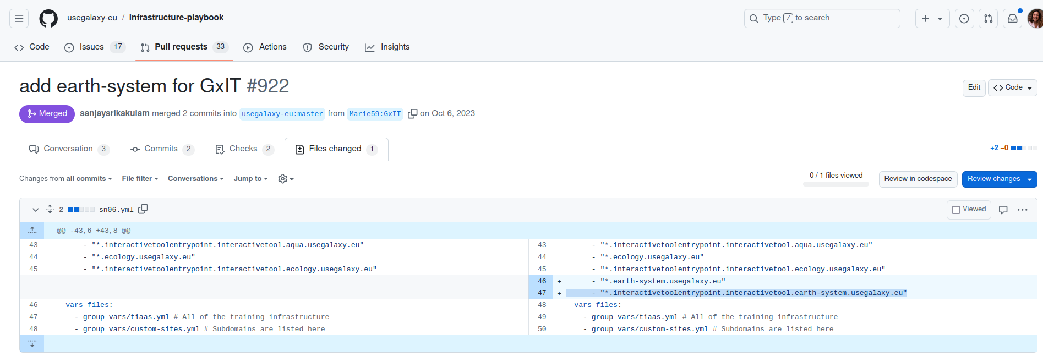Open diff settings gear menu
1043x356 pixels.
286,179
